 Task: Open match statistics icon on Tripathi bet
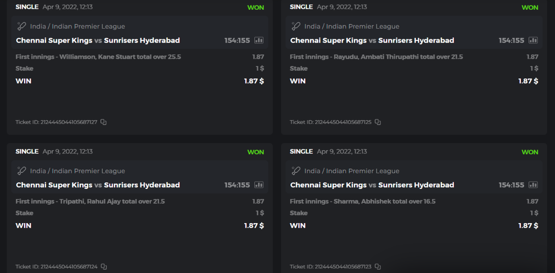click(x=259, y=185)
